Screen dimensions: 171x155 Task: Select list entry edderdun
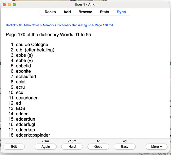coord(25,119)
